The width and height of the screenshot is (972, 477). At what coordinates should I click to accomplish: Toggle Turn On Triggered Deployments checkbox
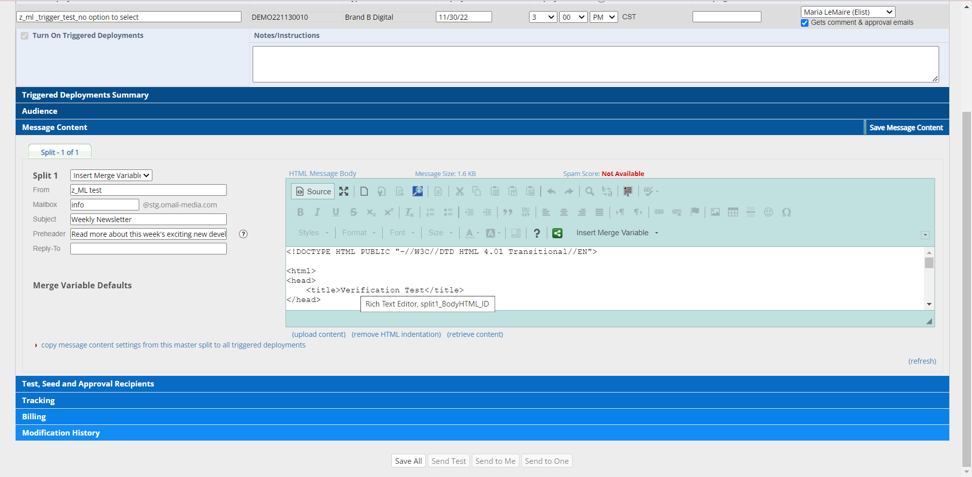(x=25, y=36)
